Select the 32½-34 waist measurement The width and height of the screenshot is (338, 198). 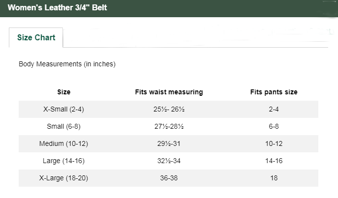[169, 161]
